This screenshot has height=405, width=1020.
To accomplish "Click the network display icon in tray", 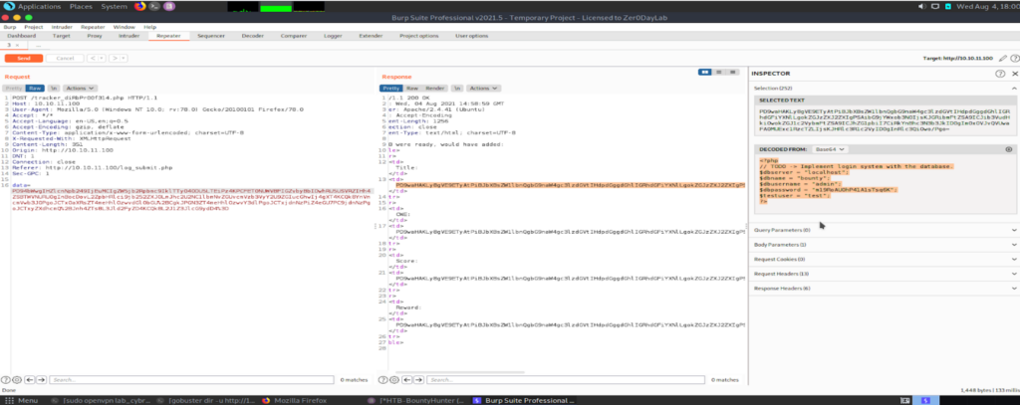I will (934, 7).
